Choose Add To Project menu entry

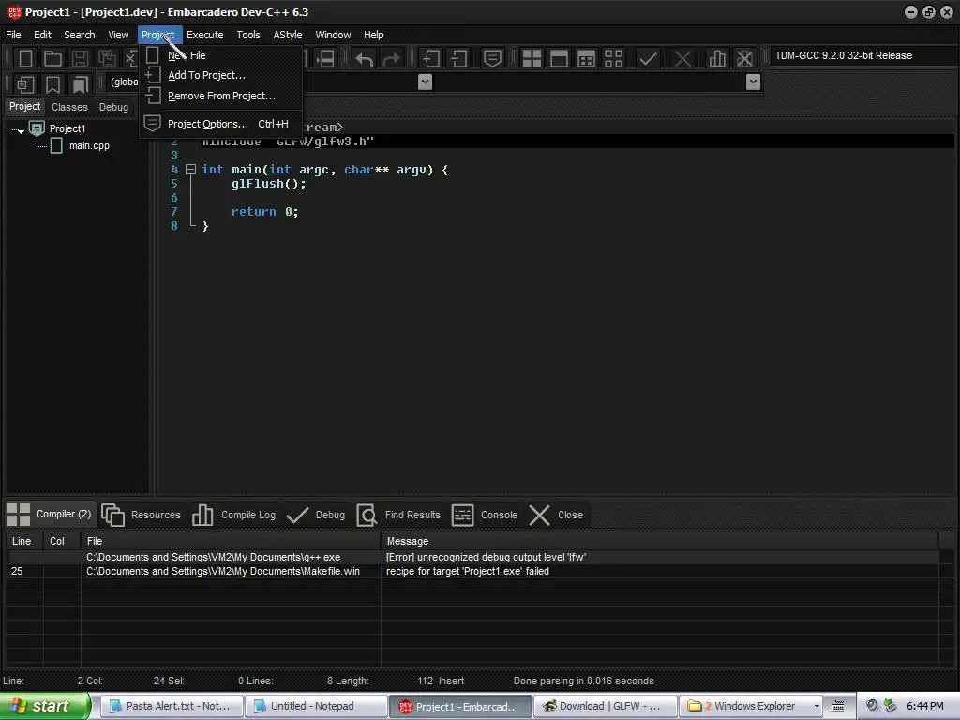[221, 75]
